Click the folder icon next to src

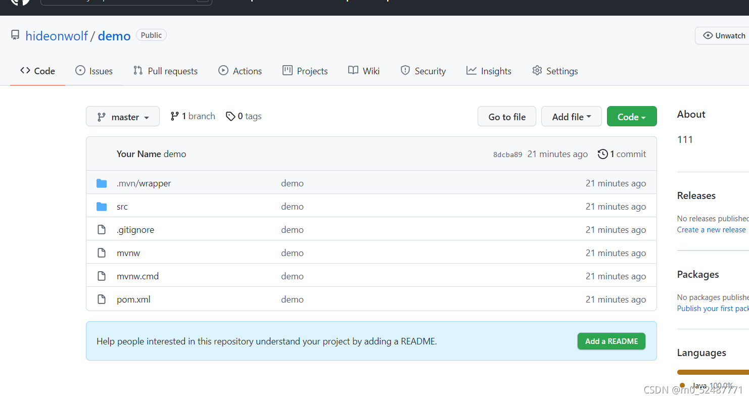(x=102, y=207)
